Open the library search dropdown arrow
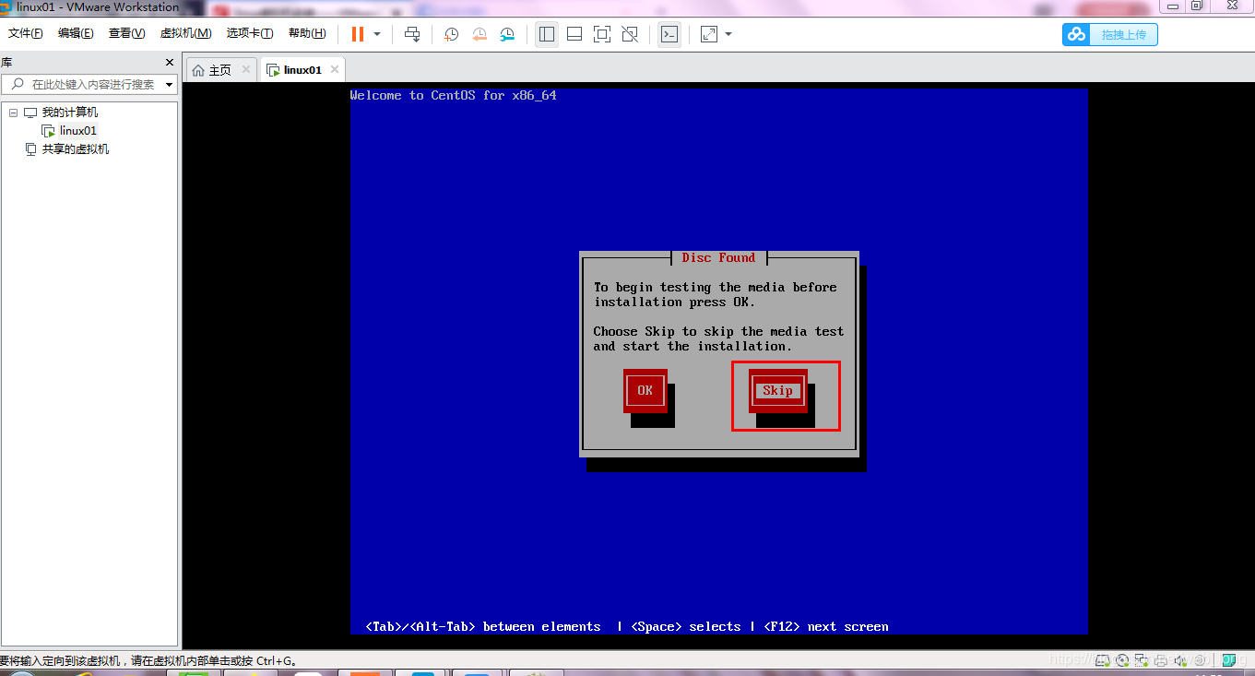This screenshot has height=676, width=1255. (169, 85)
